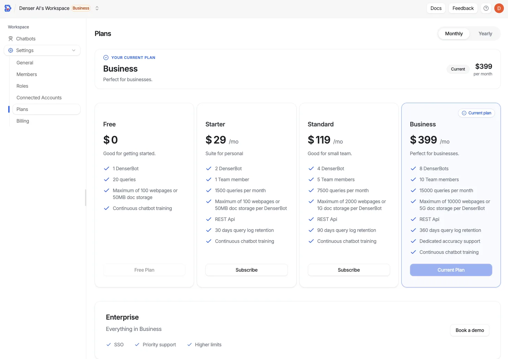The height and width of the screenshot is (359, 508).
Task: Click the Starter plan $29 price
Action: point(216,140)
